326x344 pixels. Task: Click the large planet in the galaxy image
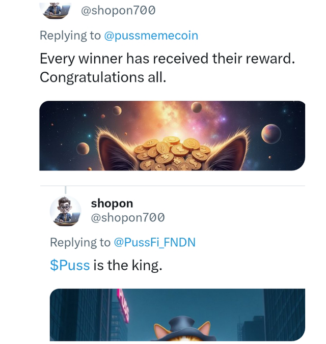(x=270, y=133)
